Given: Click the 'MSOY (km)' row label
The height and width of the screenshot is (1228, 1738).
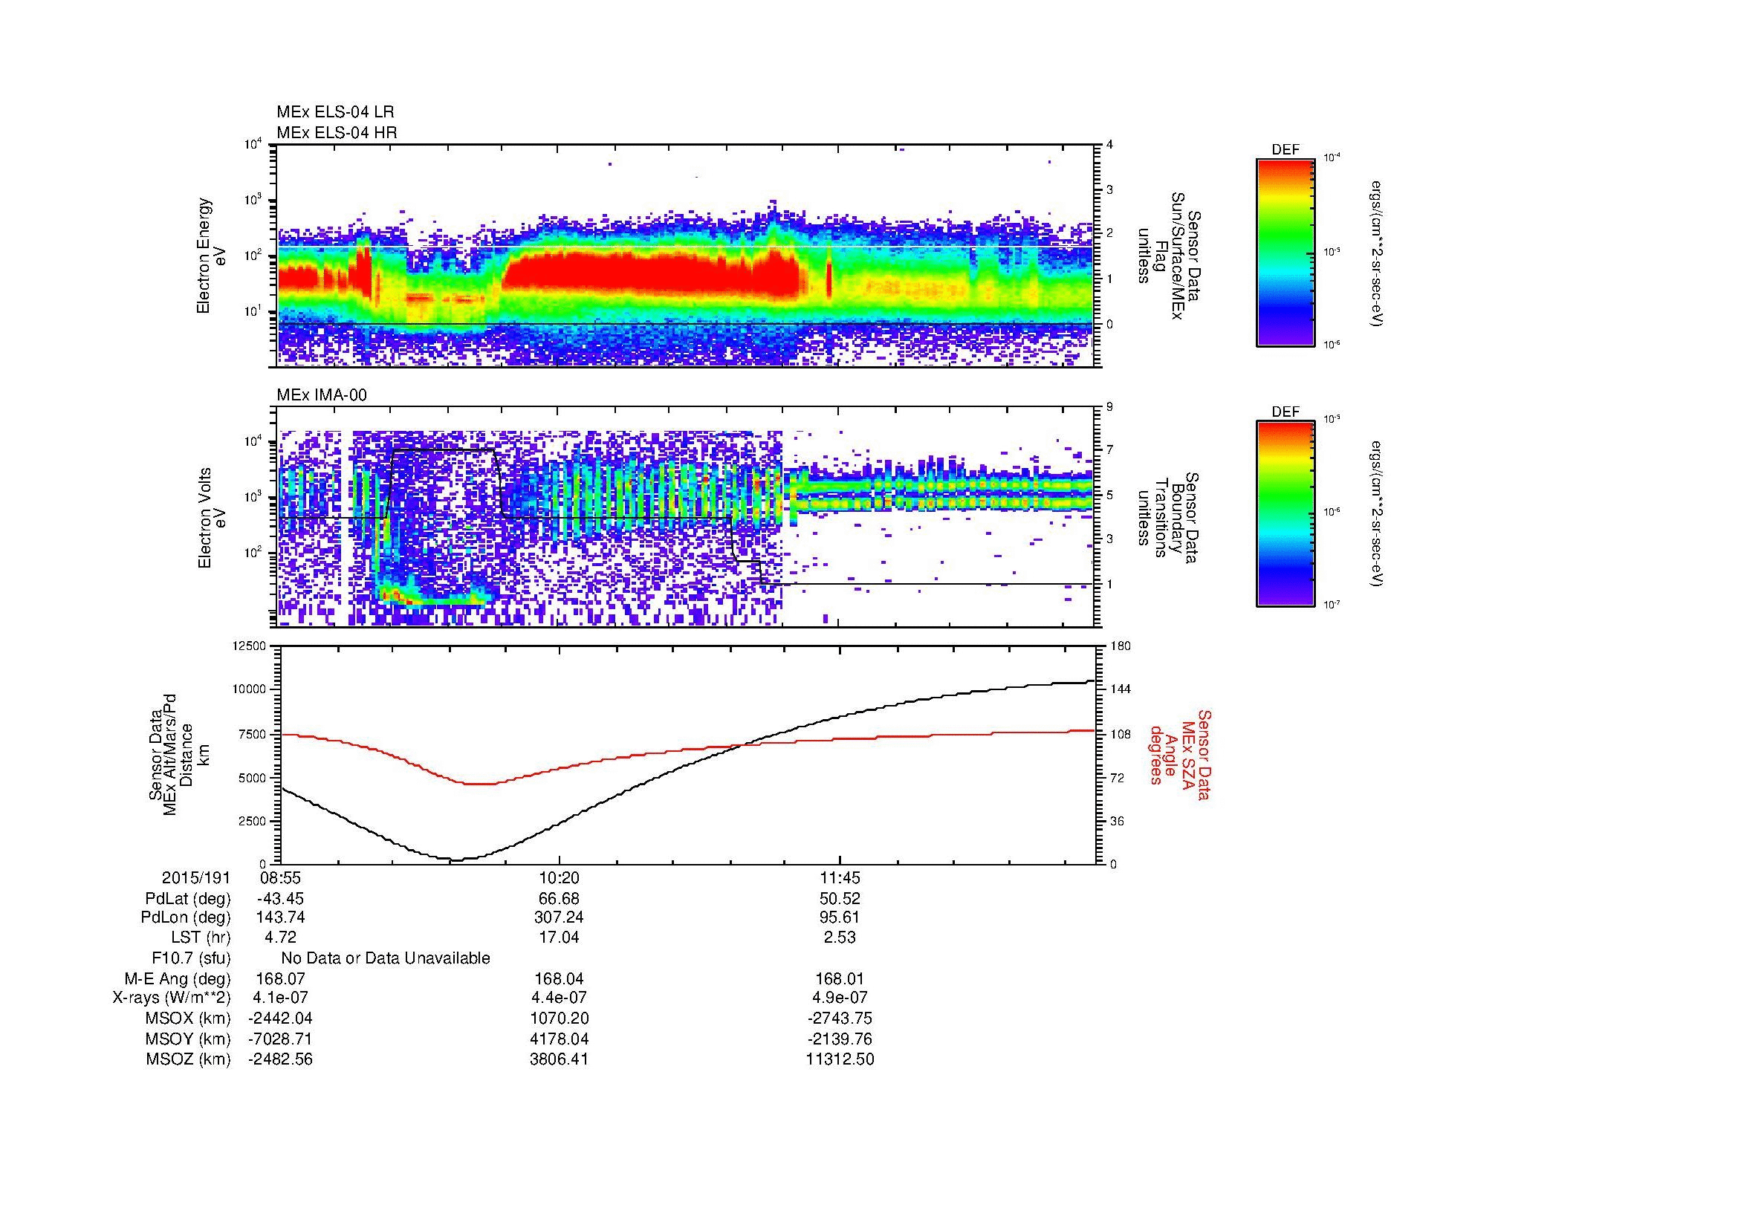Looking at the screenshot, I should pos(188,1039).
